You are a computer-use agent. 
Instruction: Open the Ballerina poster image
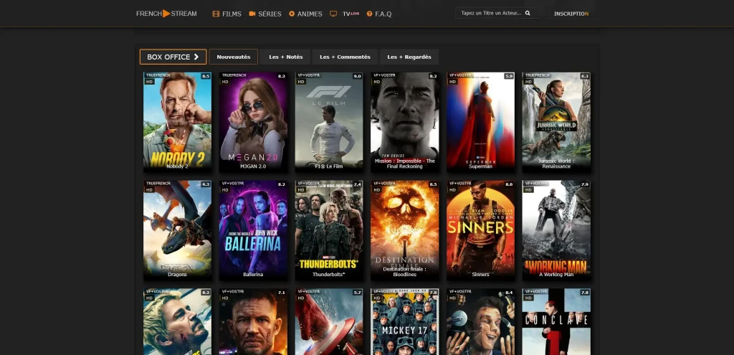click(x=253, y=230)
